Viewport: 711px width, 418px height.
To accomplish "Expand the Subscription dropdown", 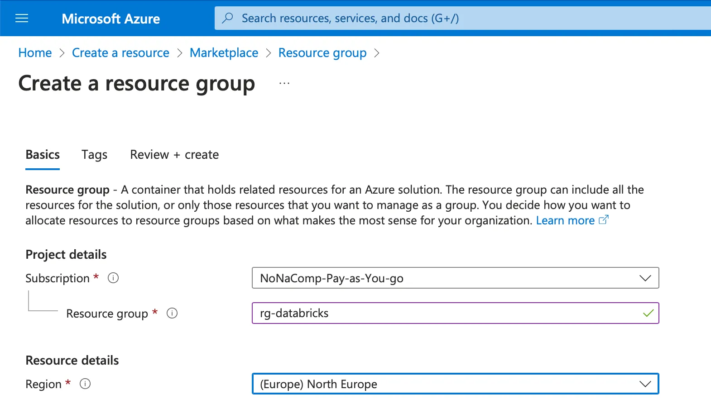I will (x=645, y=278).
